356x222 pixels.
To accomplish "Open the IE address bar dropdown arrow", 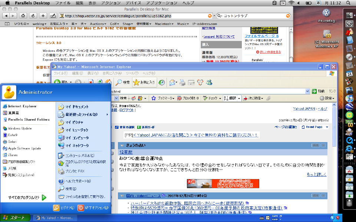I will coord(307,91).
